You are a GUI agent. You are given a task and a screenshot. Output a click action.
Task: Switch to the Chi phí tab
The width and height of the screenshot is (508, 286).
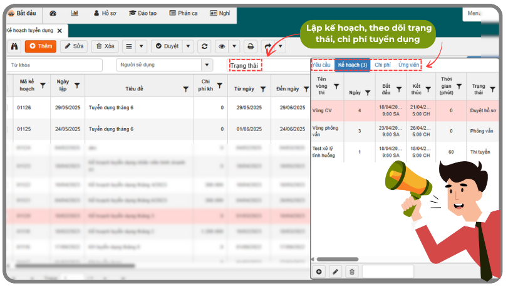[382, 65]
